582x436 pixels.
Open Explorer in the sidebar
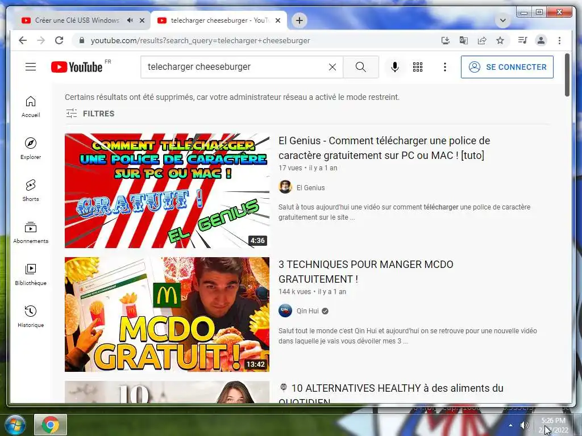coord(31,149)
